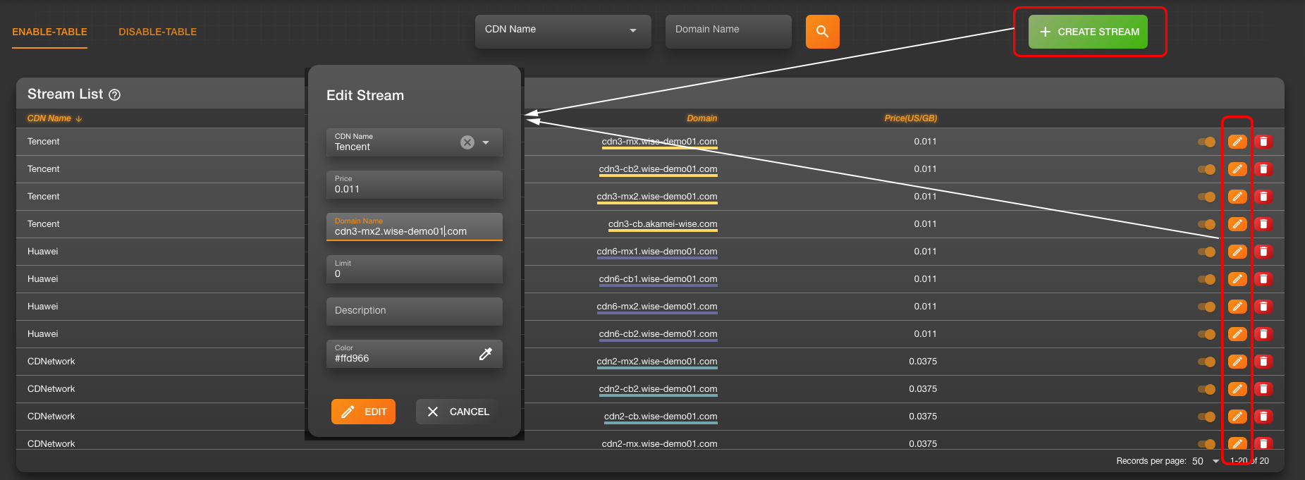This screenshot has height=480, width=1305.
Task: Toggle enable switch for cdn3-cb2.wise-demo01.com
Action: 1206,169
